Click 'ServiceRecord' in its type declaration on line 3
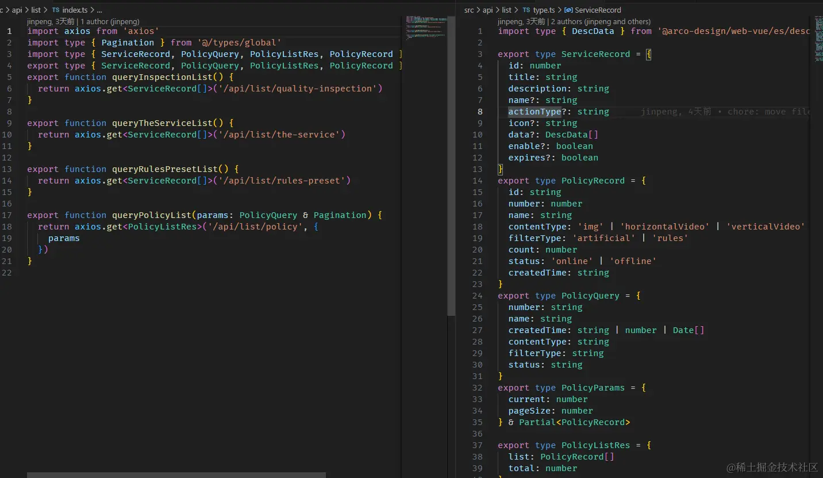 coord(595,54)
